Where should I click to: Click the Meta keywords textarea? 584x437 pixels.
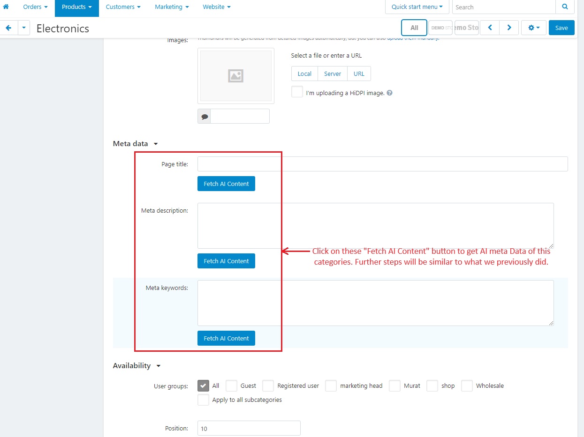(375, 303)
